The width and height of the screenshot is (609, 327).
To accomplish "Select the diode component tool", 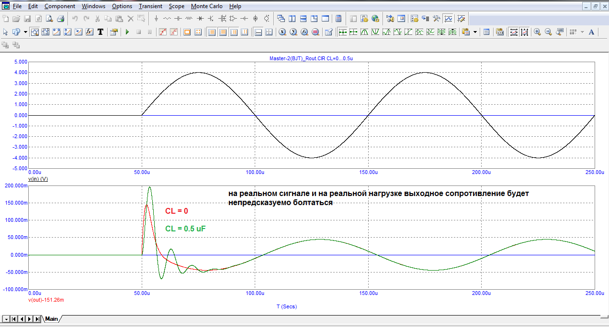I will pos(200,19).
